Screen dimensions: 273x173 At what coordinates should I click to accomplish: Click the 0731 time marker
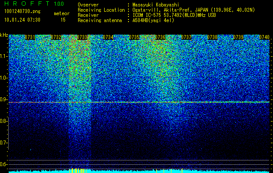pos(30,37)
